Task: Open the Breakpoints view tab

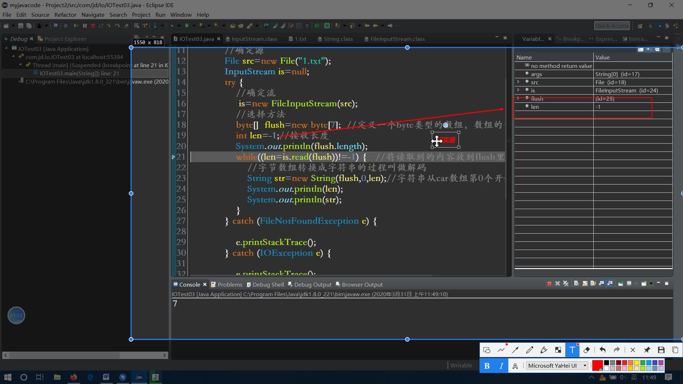Action: click(x=571, y=39)
